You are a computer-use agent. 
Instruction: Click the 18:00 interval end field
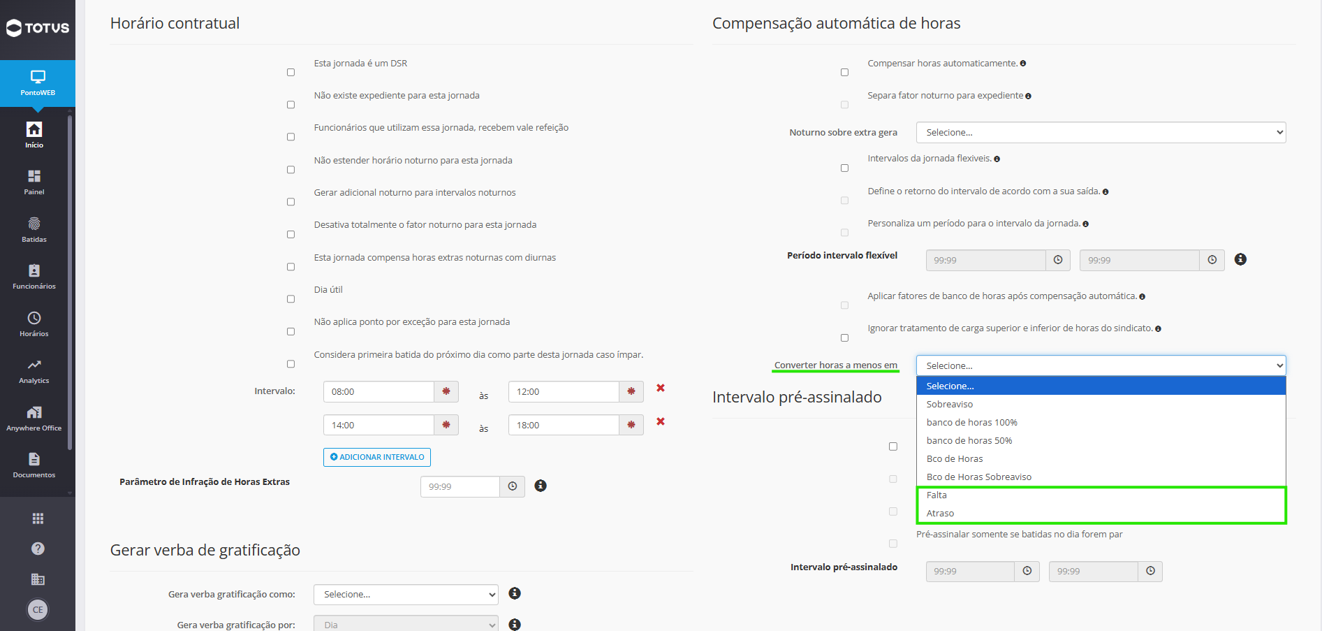(564, 425)
